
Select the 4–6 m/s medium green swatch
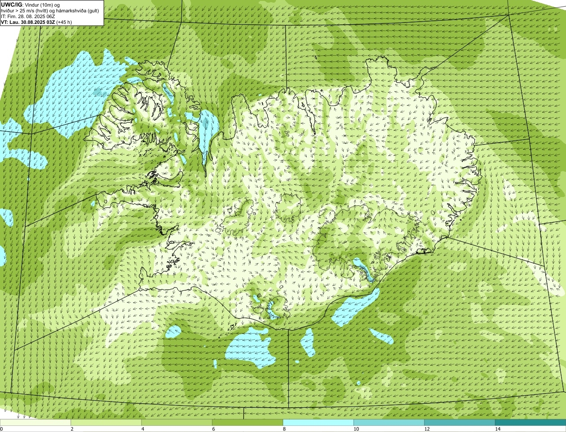[x=177, y=422]
